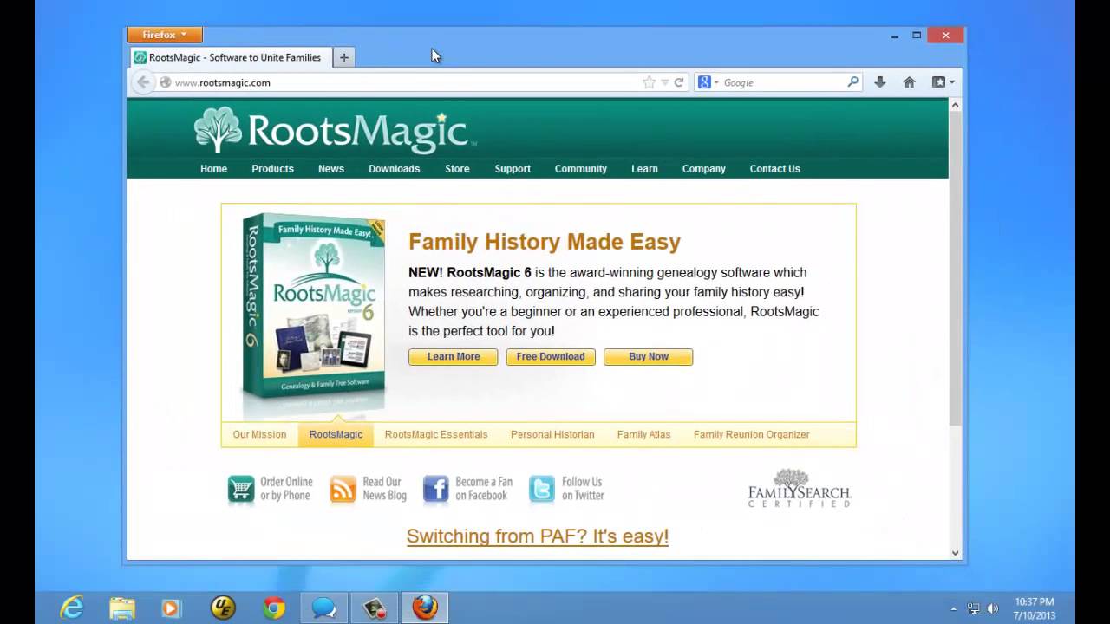The image size is (1110, 624).
Task: Open the Home menu item
Action: pyautogui.click(x=213, y=169)
